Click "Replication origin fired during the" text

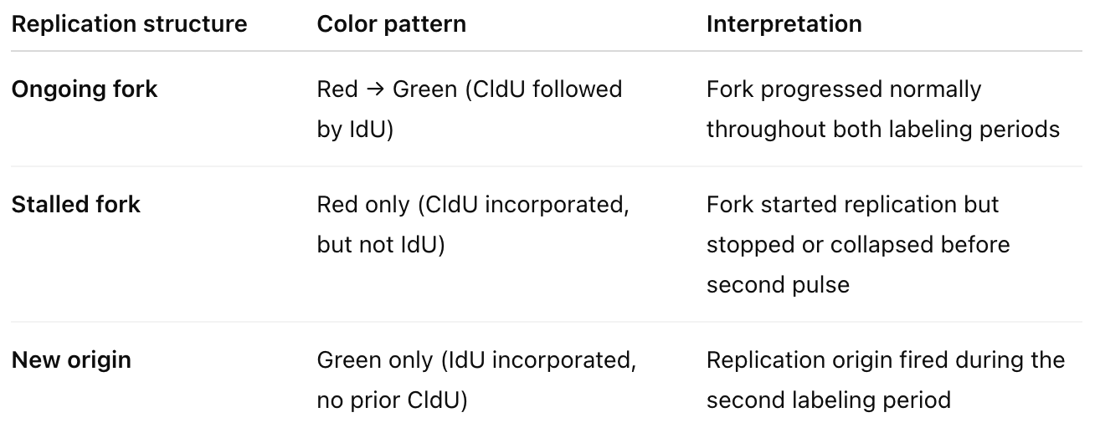[x=885, y=360]
